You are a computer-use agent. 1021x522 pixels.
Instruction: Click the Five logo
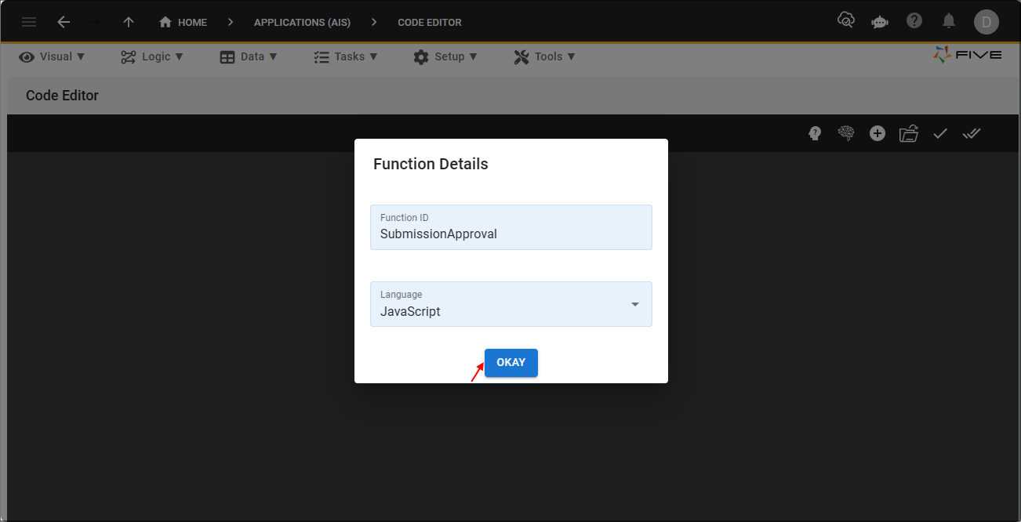(x=967, y=55)
